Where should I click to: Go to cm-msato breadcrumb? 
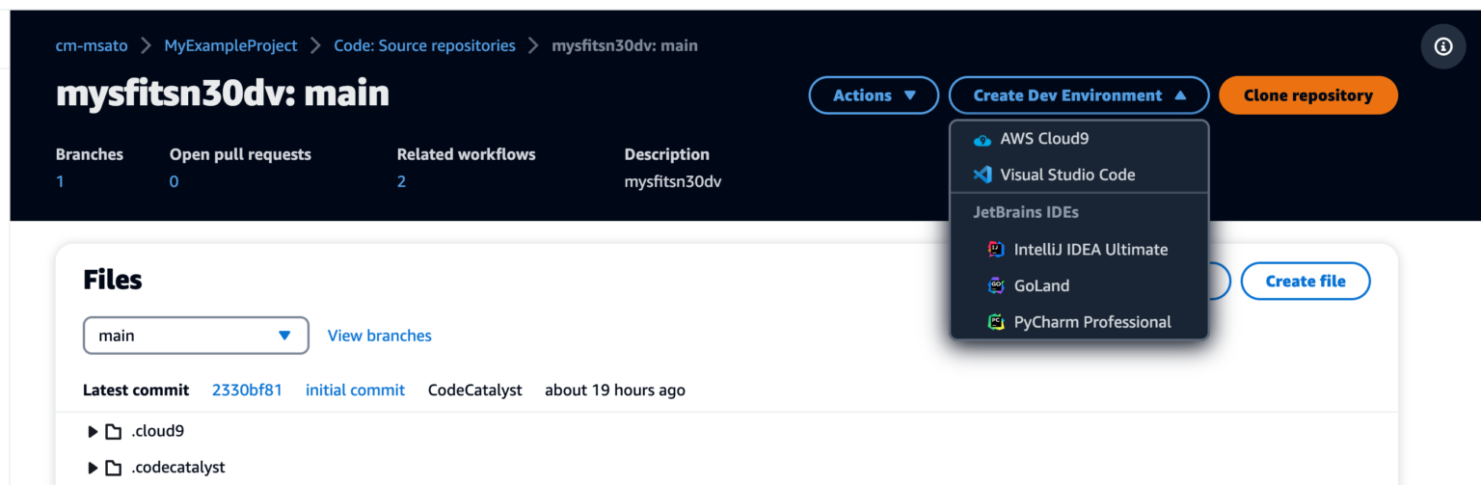point(93,45)
